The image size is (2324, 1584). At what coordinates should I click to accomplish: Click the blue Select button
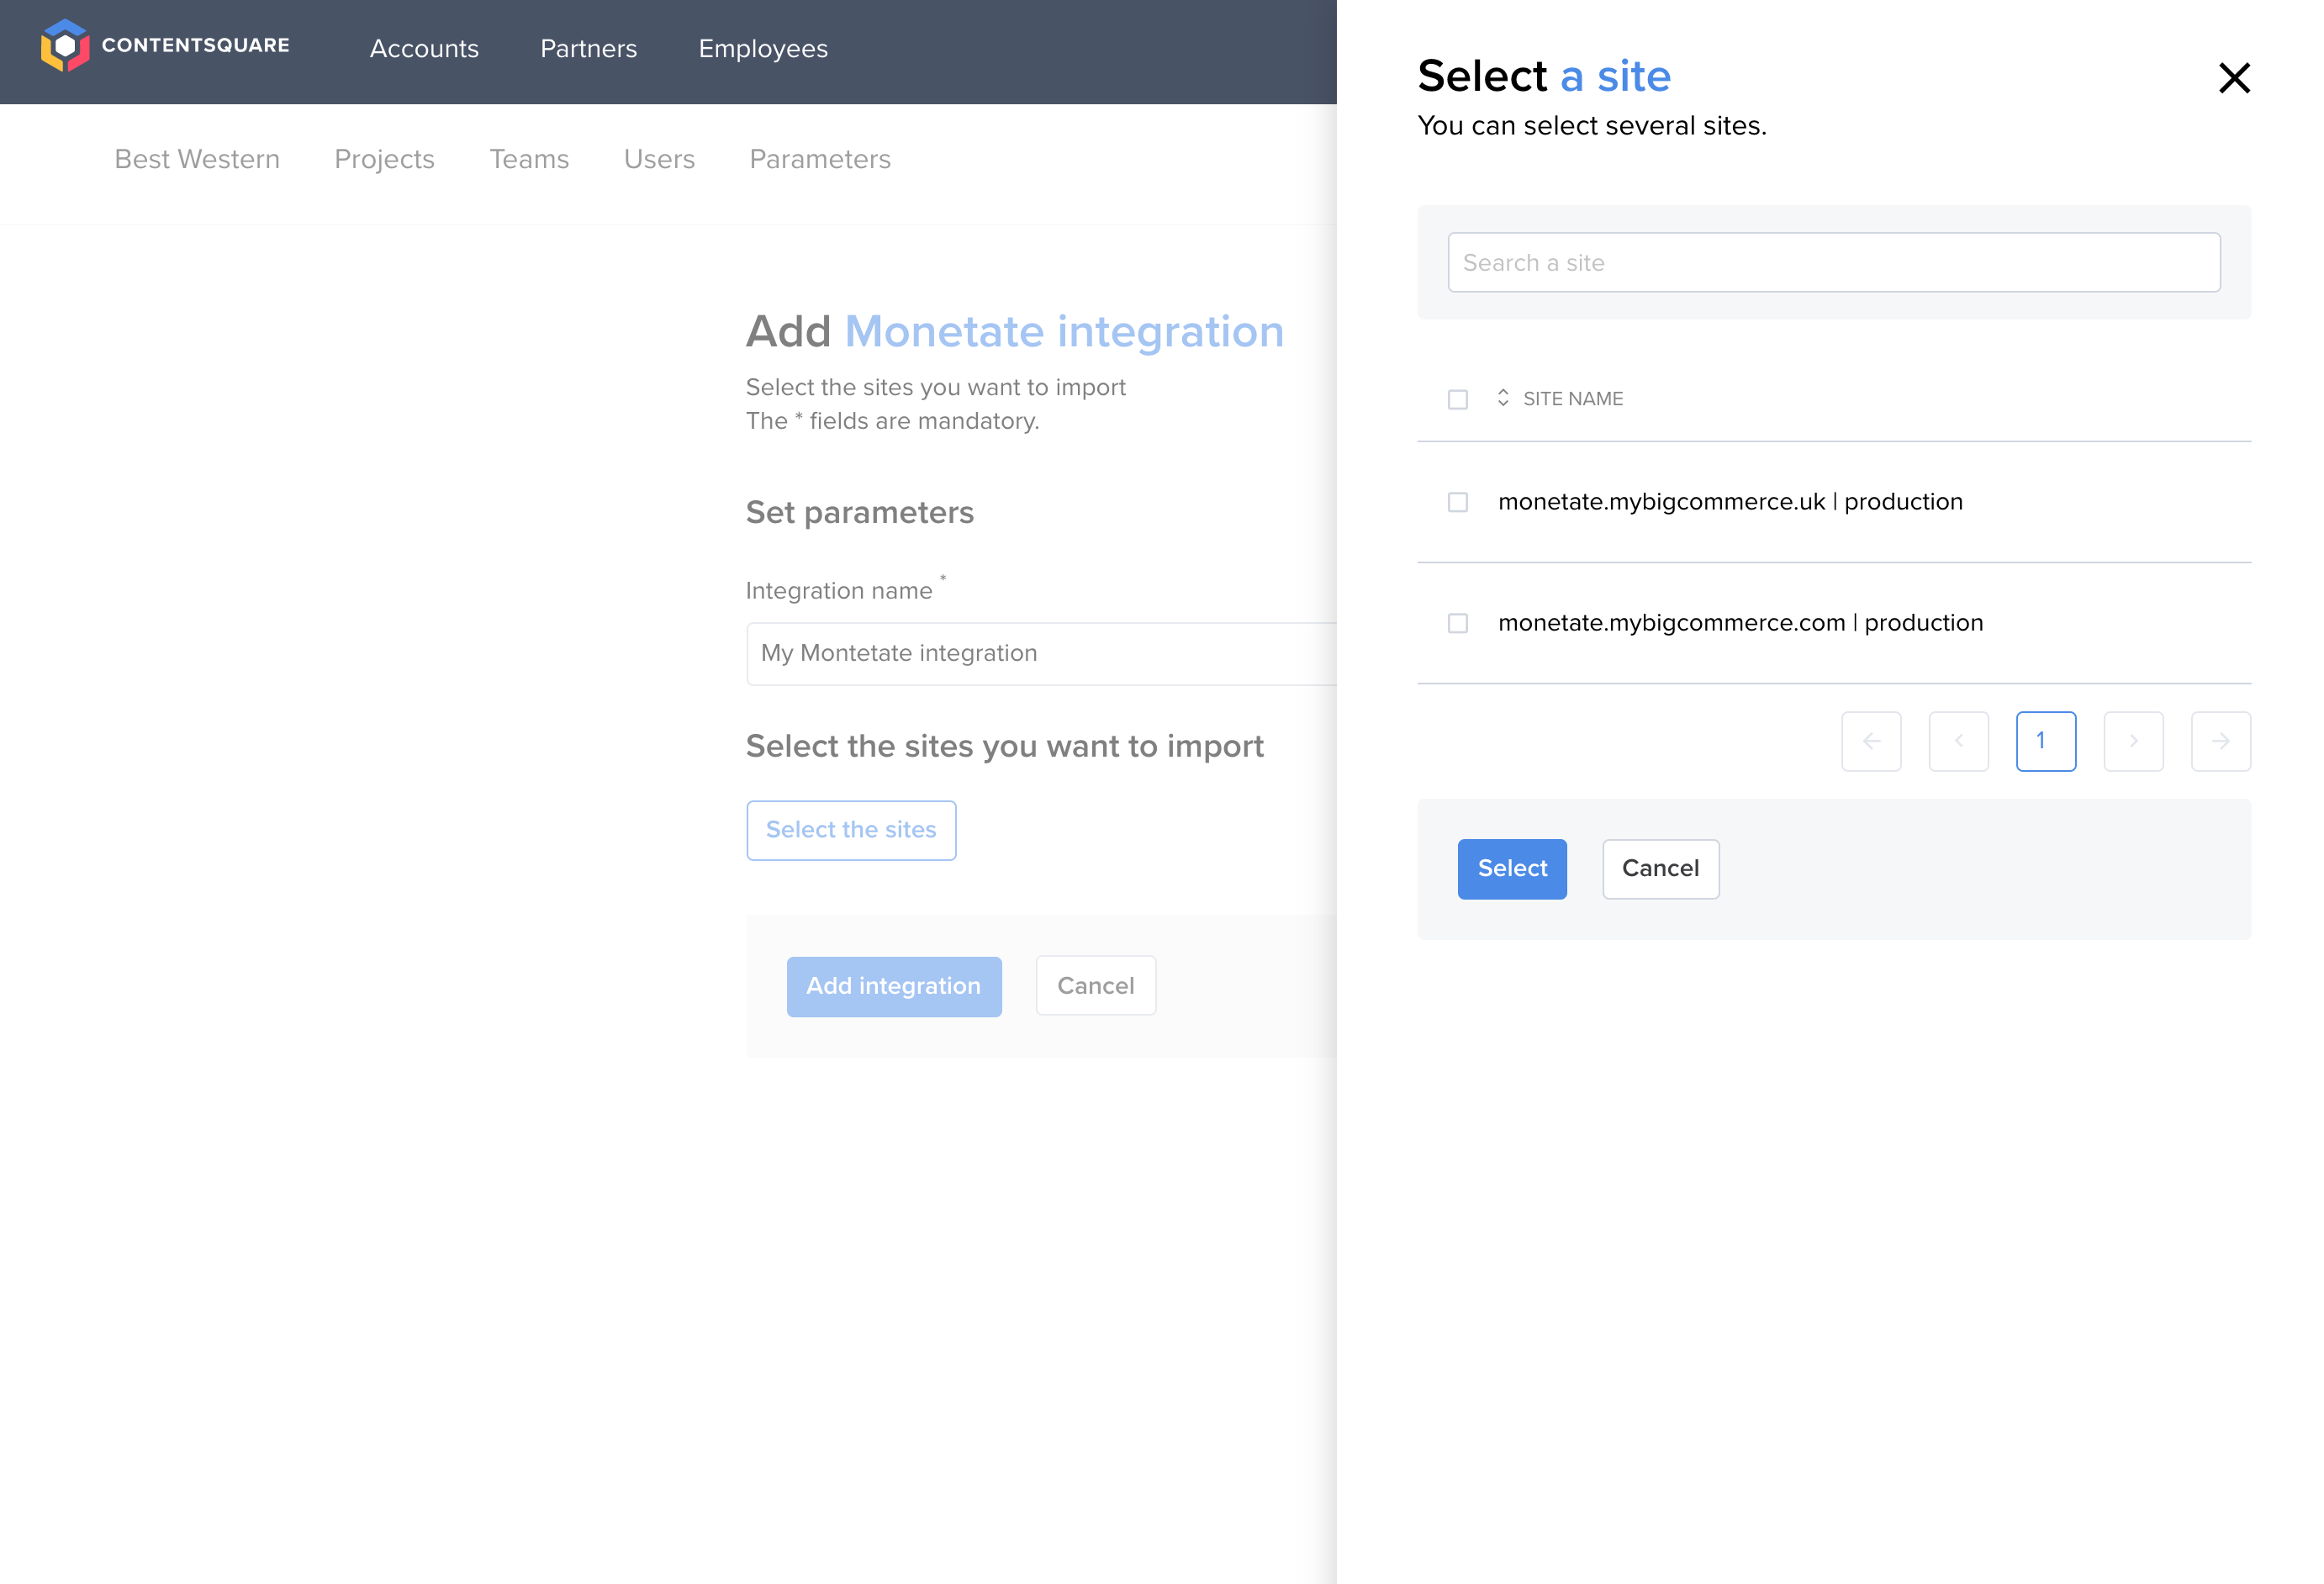(x=1512, y=869)
